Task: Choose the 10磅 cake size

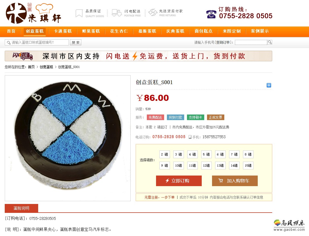Action: 179,166
